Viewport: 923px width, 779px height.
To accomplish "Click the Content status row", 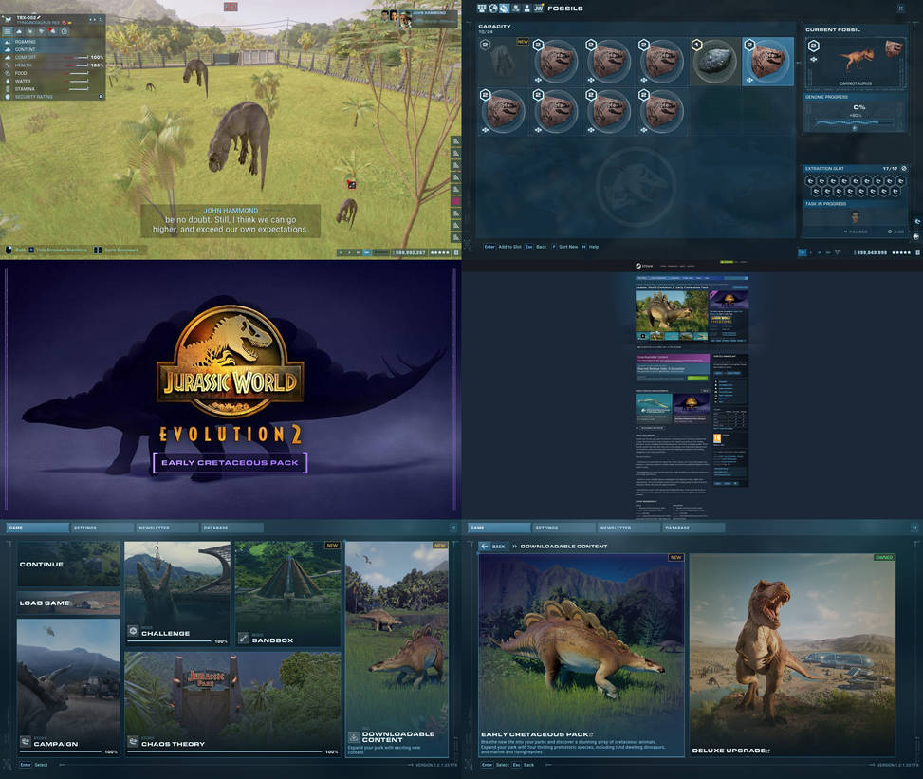I will [53, 49].
